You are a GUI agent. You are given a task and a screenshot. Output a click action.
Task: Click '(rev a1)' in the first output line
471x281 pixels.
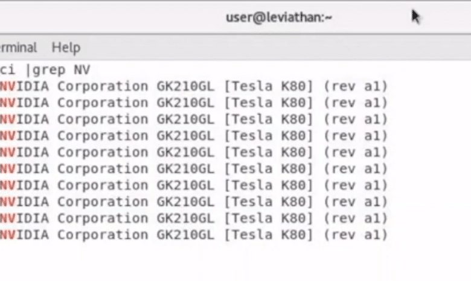point(356,86)
